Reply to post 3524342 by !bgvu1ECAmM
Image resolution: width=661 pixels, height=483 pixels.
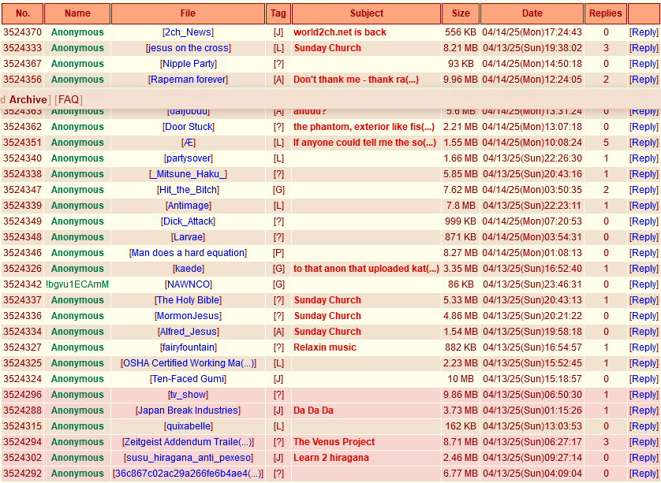tap(644, 284)
